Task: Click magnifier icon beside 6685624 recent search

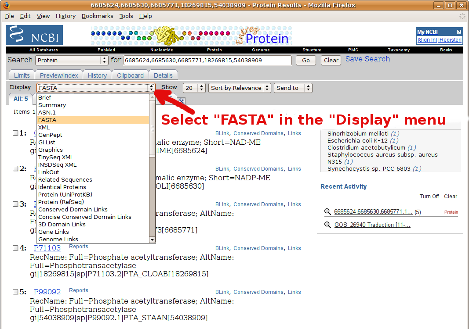Action: [x=327, y=212]
